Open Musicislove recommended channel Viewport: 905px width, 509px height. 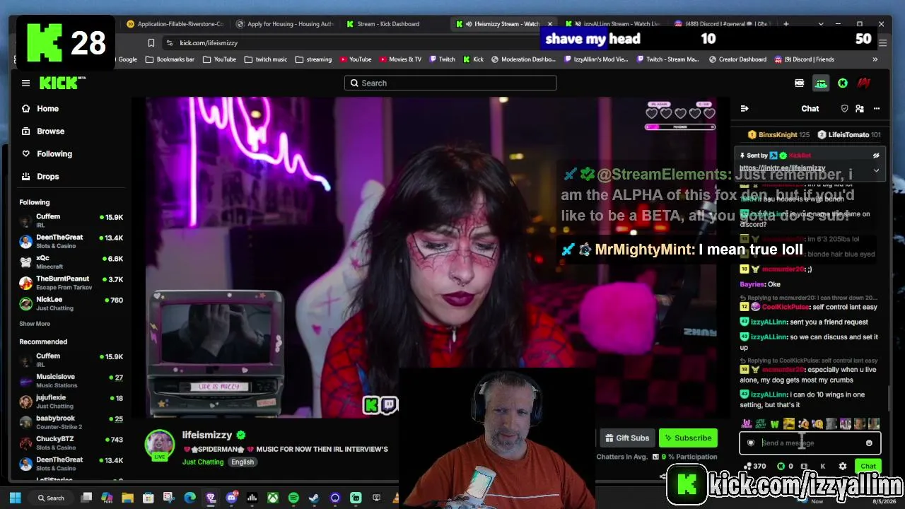point(71,380)
